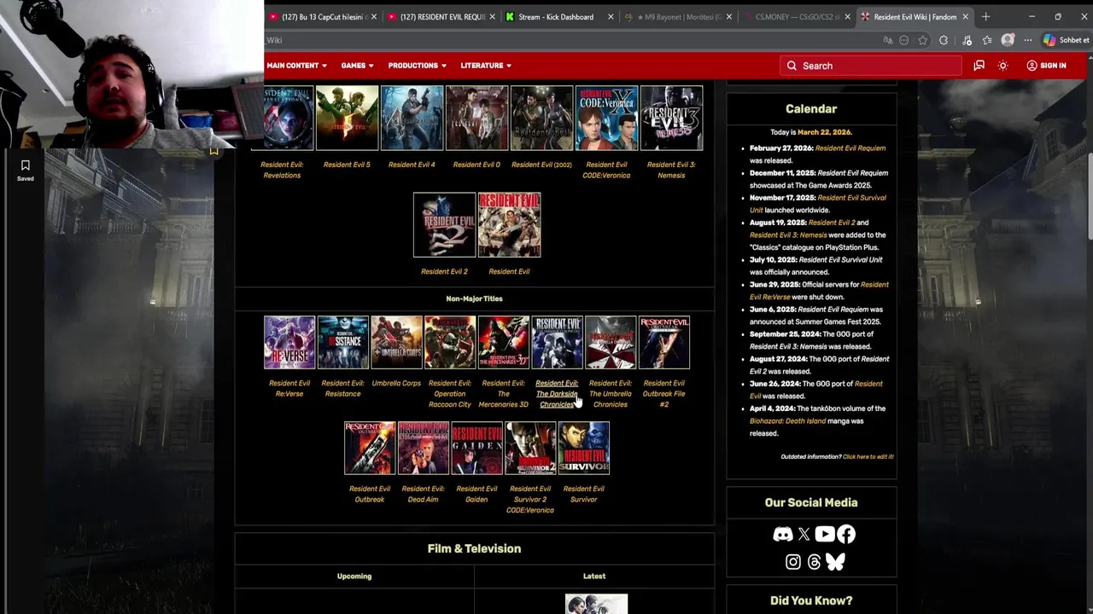
Task: Open the YouTube social media icon
Action: pos(824,535)
